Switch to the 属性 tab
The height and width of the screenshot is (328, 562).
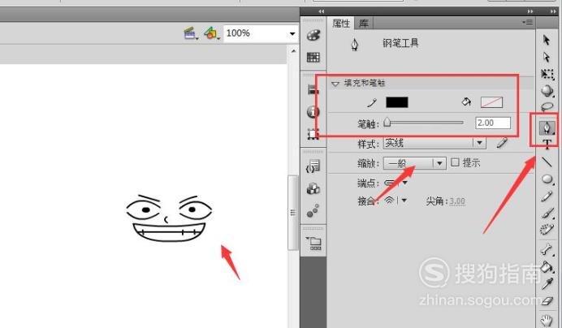(x=341, y=24)
